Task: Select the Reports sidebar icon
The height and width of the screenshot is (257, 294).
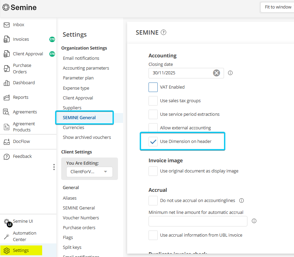Action: 21,97
